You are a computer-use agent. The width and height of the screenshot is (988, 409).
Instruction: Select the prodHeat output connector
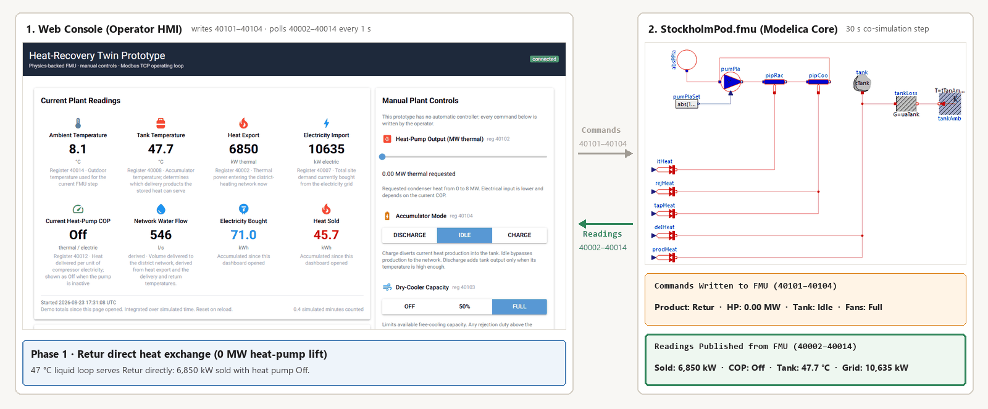click(664, 258)
